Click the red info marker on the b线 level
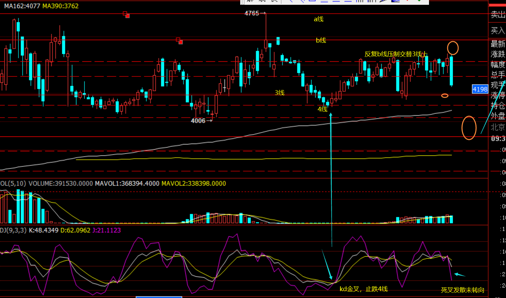The height and width of the screenshot is (298, 506). [179, 41]
